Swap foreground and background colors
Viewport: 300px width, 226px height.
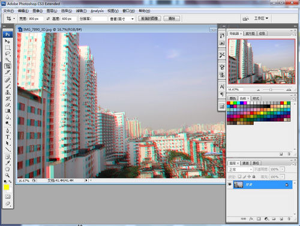tap(10, 182)
